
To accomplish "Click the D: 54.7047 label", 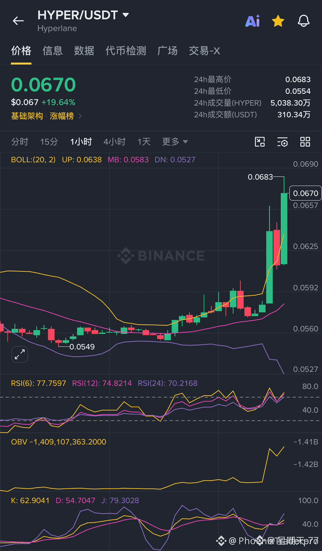I will pyautogui.click(x=75, y=500).
